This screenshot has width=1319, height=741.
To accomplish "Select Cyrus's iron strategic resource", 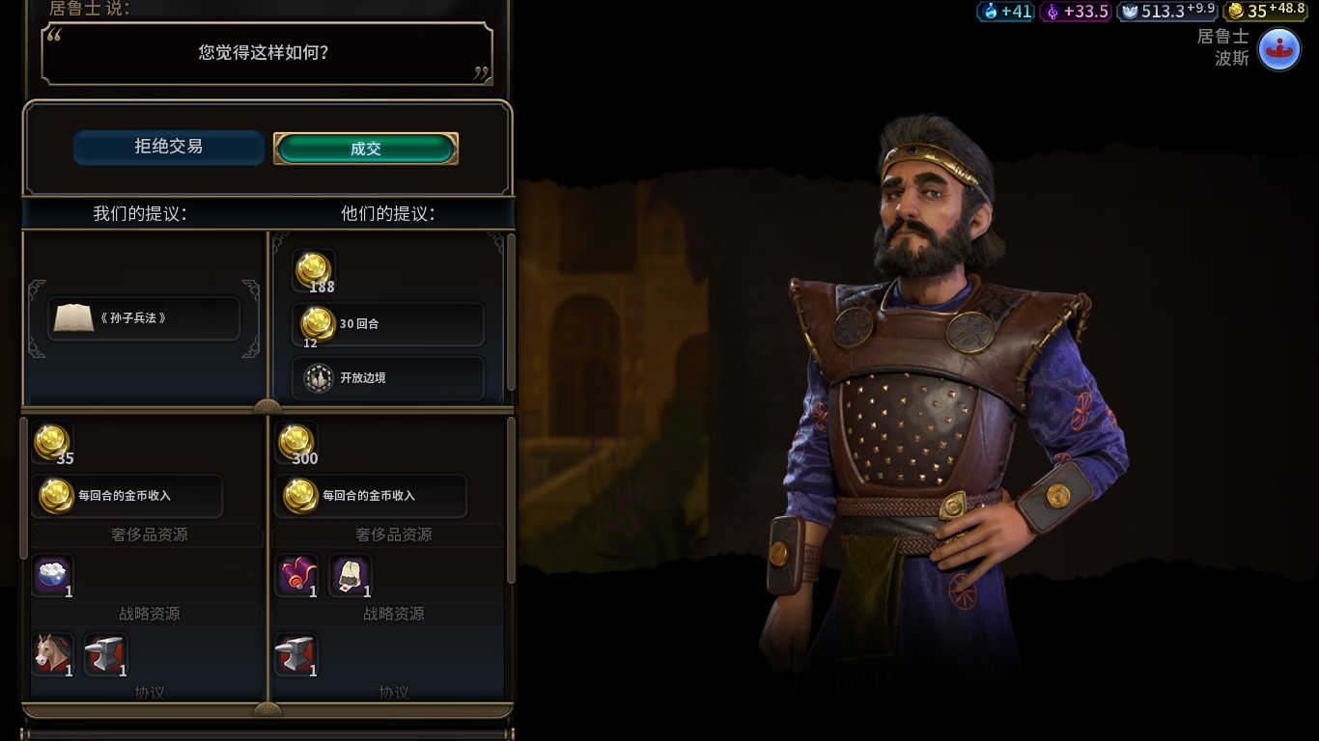I will [297, 654].
